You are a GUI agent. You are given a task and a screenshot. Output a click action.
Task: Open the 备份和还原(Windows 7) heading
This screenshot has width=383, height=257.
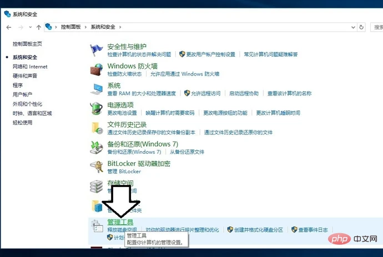pos(143,144)
